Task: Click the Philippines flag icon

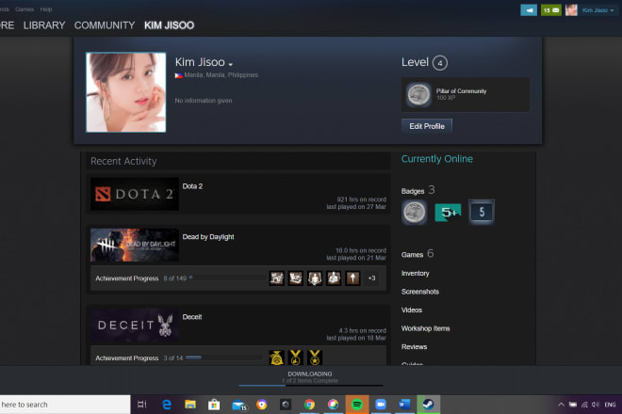Action: point(179,75)
